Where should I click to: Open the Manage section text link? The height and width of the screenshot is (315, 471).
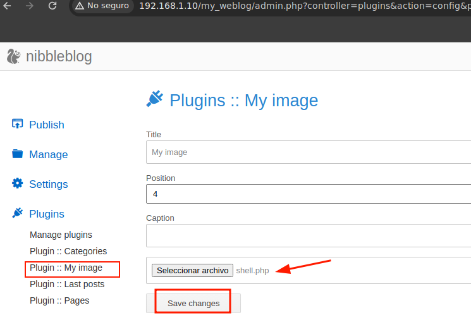point(48,154)
